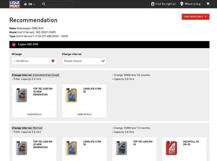Expand the Change interval dropdown
217x161 pixels.
click(84, 61)
